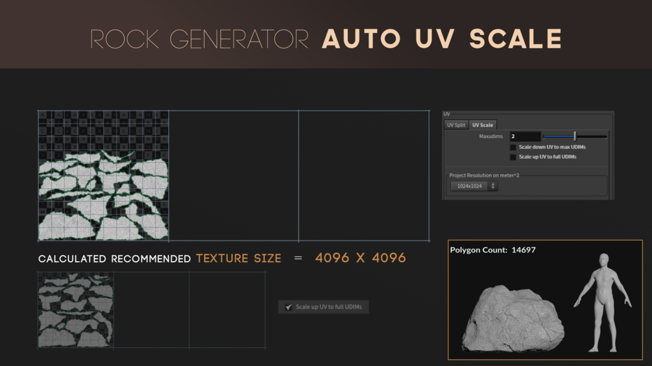The image size is (652, 366).
Task: Enable Scale up UV to full UDIMs in UV panel
Action: (x=513, y=157)
